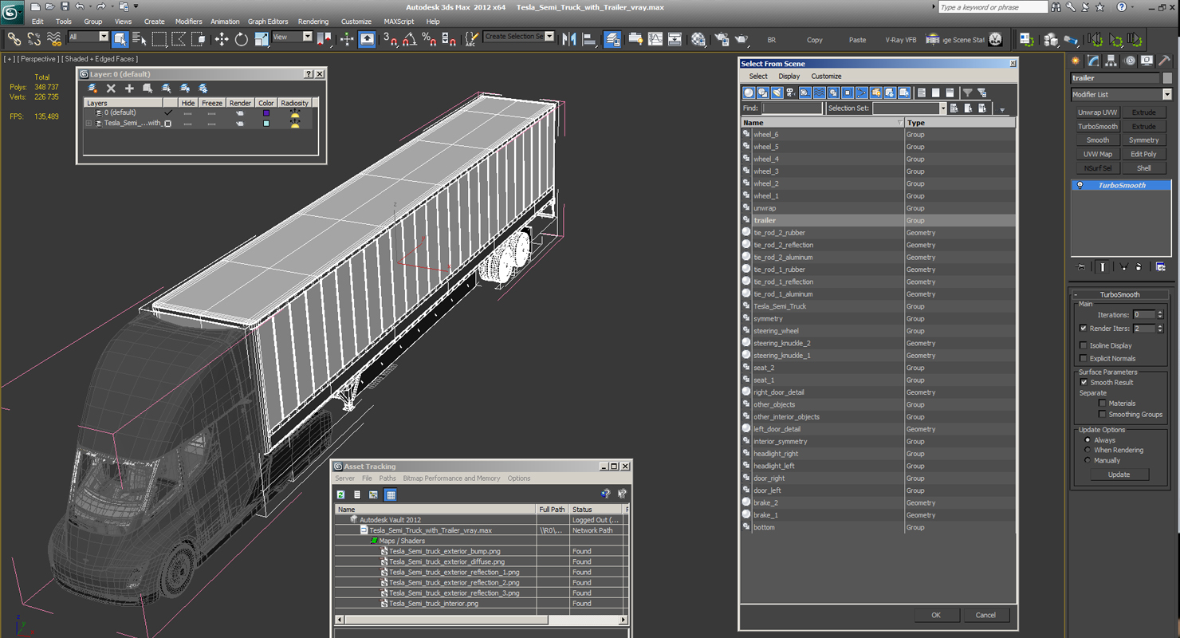The height and width of the screenshot is (638, 1180).
Task: Click the Unlink Selection icon
Action: (33, 38)
